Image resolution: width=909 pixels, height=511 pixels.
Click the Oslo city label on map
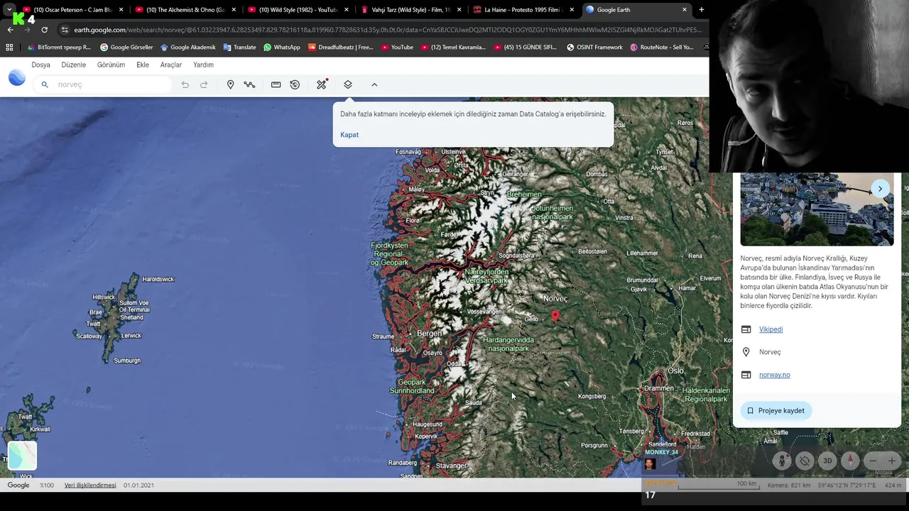(675, 370)
